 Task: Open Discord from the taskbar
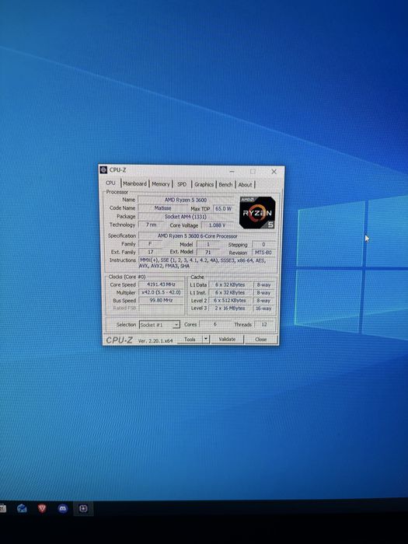[x=63, y=508]
